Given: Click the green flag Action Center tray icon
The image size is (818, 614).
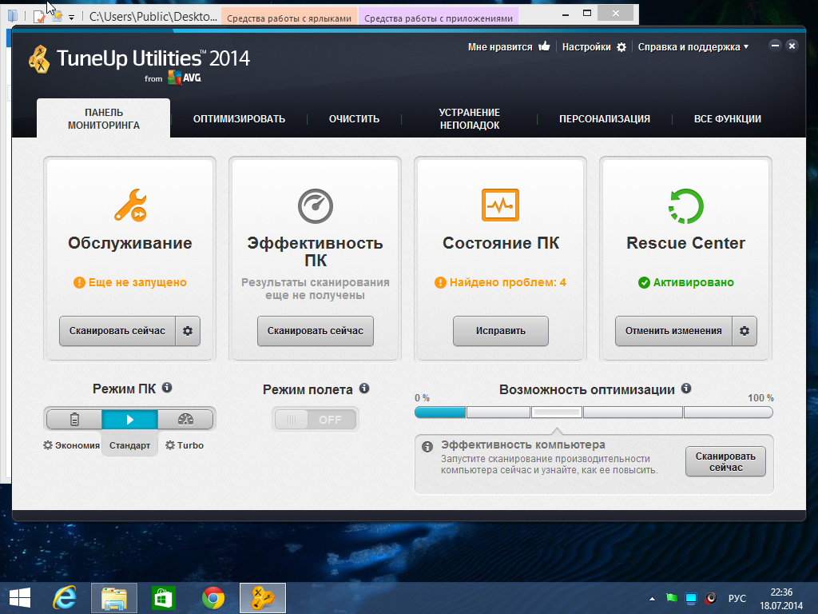Looking at the screenshot, I should [671, 598].
